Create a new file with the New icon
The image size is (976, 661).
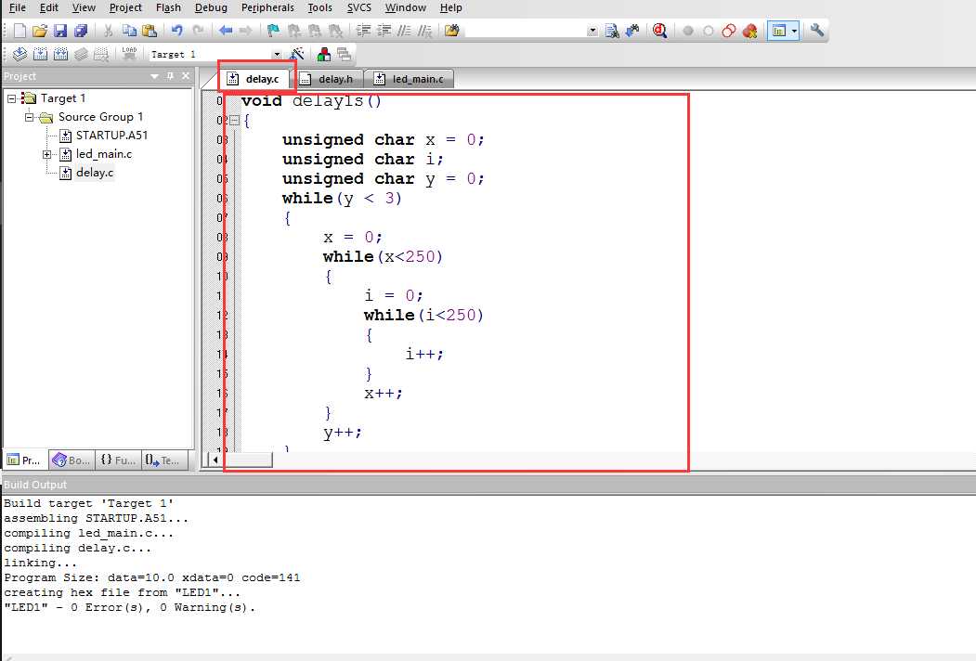pos(20,31)
